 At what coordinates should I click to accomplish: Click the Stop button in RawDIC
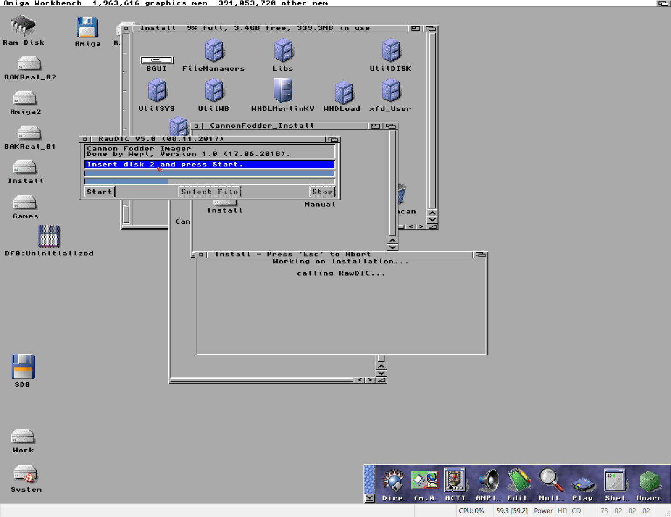coord(322,192)
